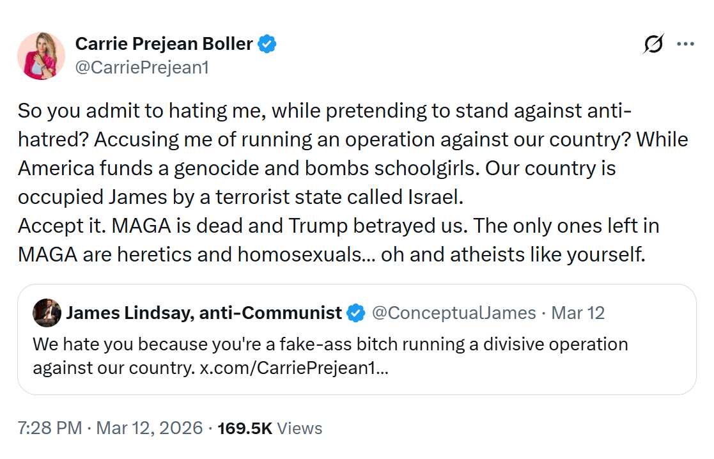Click Carrie Prejean Boller's blue verified badge
The height and width of the screenshot is (459, 714).
[x=267, y=44]
